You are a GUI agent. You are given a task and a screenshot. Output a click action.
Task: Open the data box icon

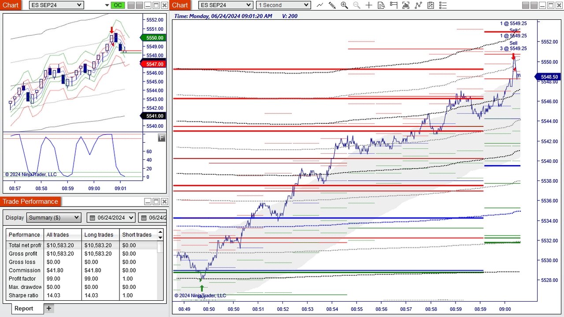[381, 5]
